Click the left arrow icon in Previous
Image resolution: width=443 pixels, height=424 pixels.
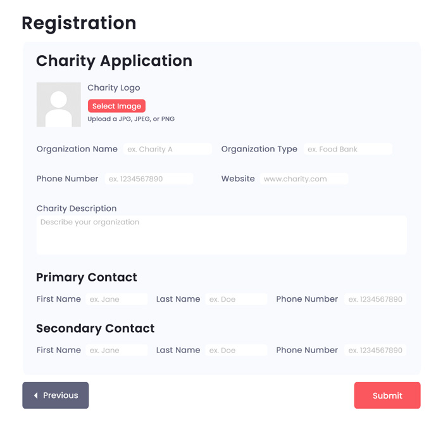coord(36,395)
